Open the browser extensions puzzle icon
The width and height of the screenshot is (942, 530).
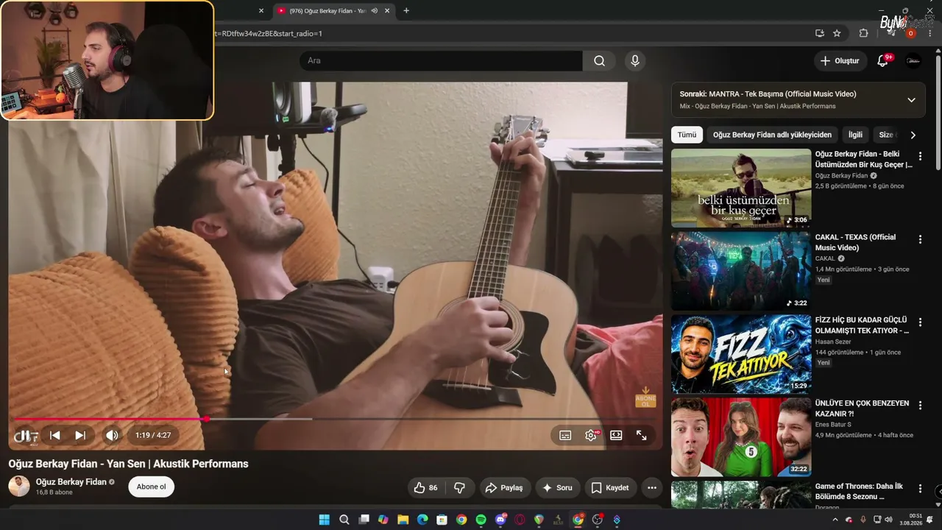coord(863,33)
